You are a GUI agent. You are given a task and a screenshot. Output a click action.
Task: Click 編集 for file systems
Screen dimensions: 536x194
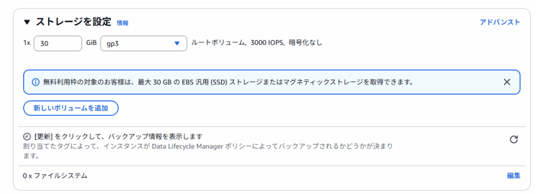[x=513, y=176]
